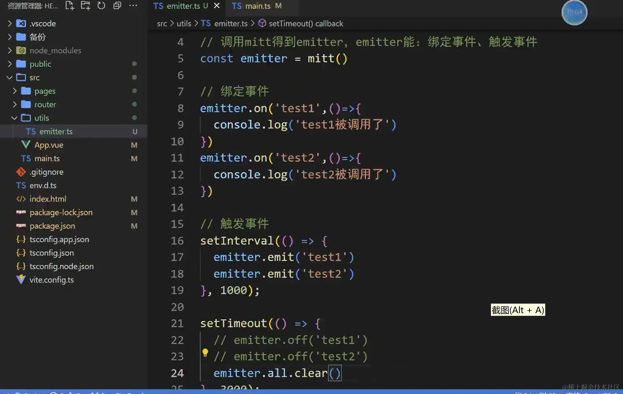This screenshot has width=623, height=394.
Task: Click the .vscode folder icon
Action: click(21, 24)
